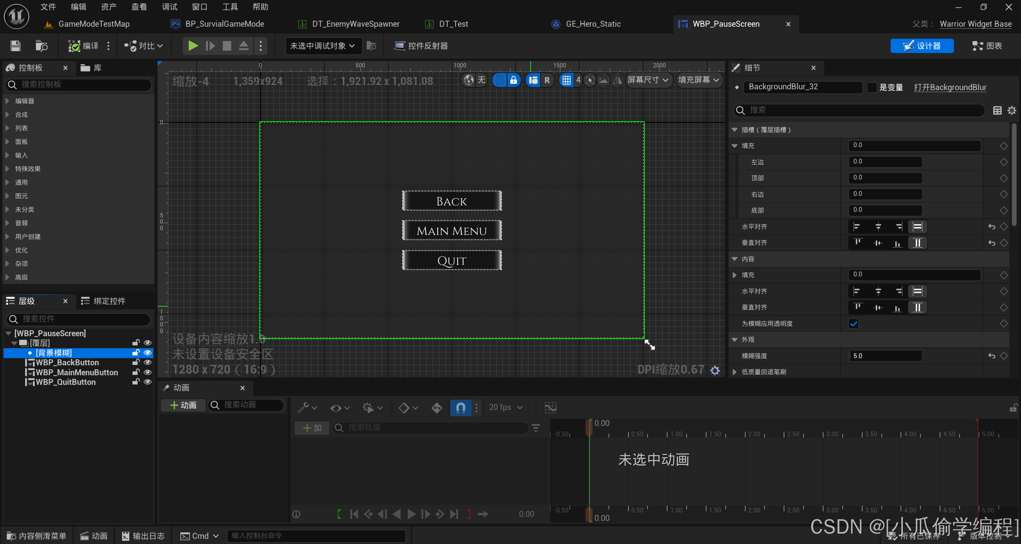Click the 图表 Graph mode button
Viewport: 1021px width, 544px height.
(987, 46)
